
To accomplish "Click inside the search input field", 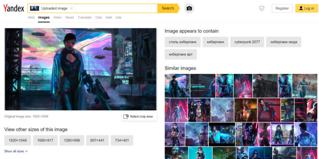I will [117, 8].
